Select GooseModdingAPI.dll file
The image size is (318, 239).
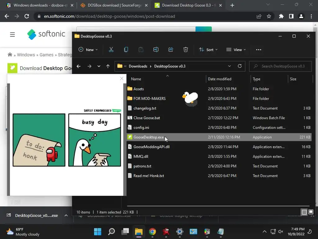click(219, 147)
